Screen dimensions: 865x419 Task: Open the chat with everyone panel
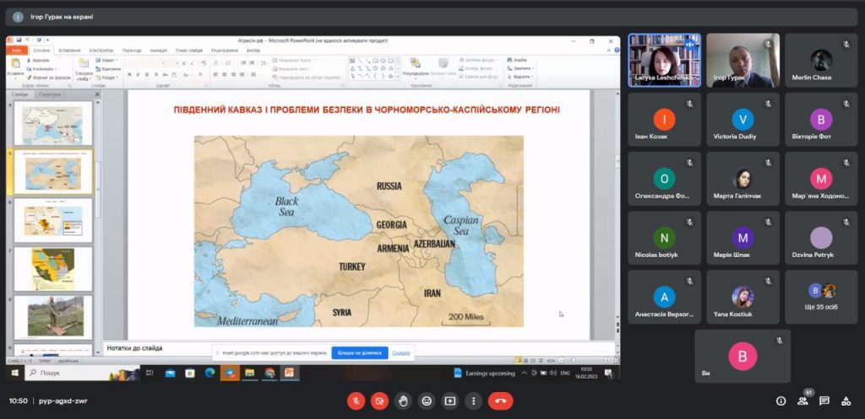click(824, 401)
